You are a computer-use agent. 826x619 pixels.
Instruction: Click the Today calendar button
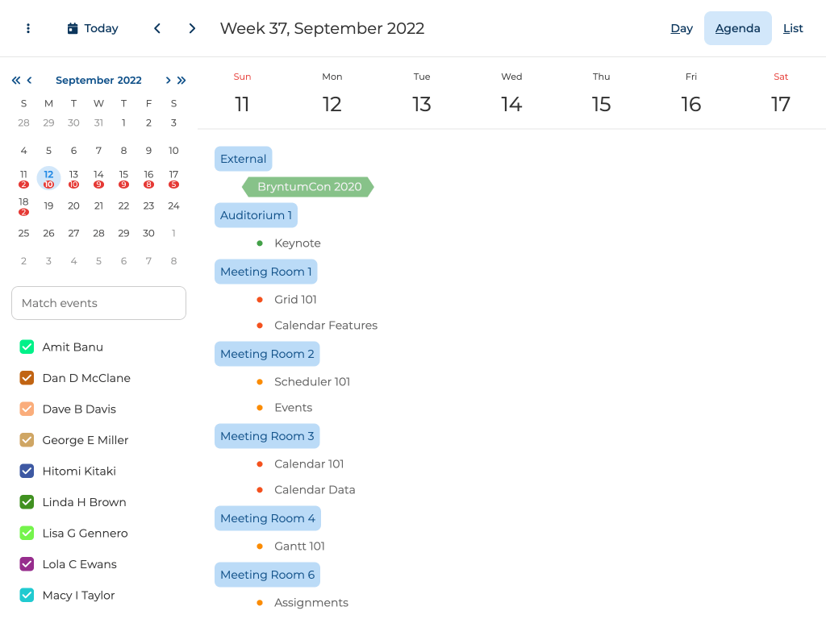point(93,28)
